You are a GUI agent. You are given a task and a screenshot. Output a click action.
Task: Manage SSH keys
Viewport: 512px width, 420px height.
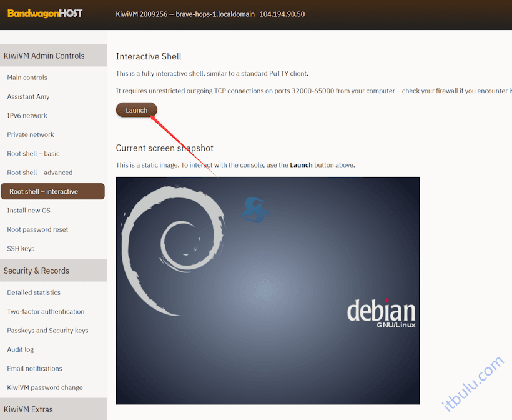[20, 248]
